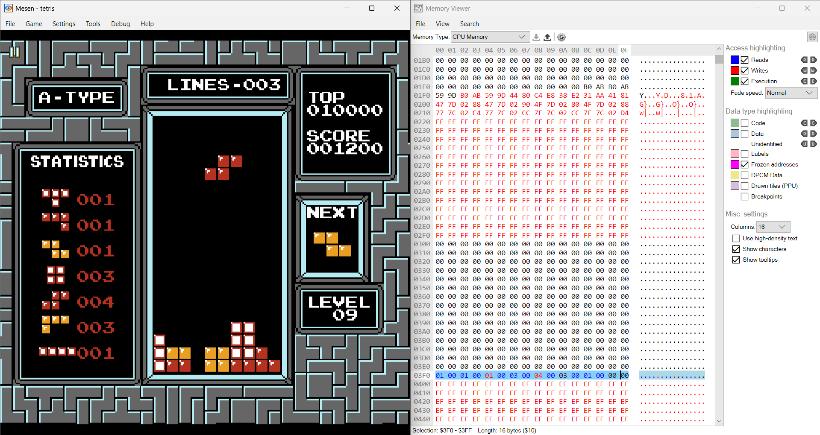Screen dimensions: 820x435
Task: Open the Settings menu in Mesen
Action: (64, 24)
